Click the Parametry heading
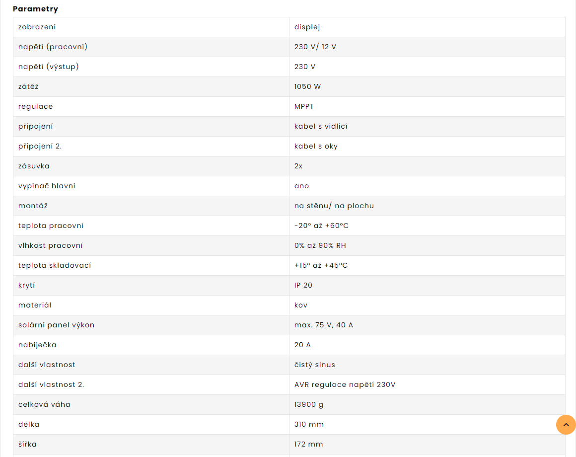Image resolution: width=576 pixels, height=457 pixels. (x=36, y=9)
